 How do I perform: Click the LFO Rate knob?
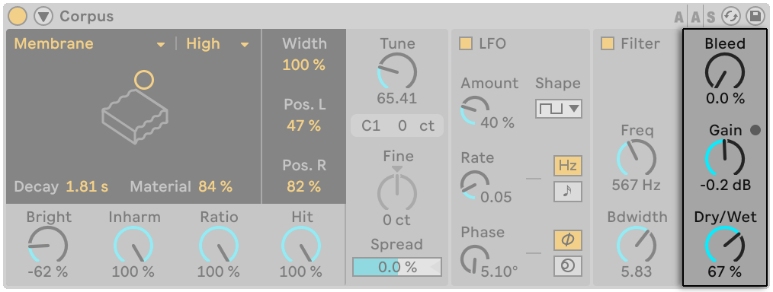(x=475, y=185)
